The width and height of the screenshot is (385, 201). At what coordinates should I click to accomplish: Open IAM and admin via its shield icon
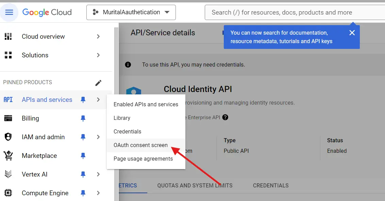point(9,137)
